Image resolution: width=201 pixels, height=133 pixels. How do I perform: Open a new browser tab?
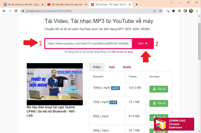coord(137,5)
